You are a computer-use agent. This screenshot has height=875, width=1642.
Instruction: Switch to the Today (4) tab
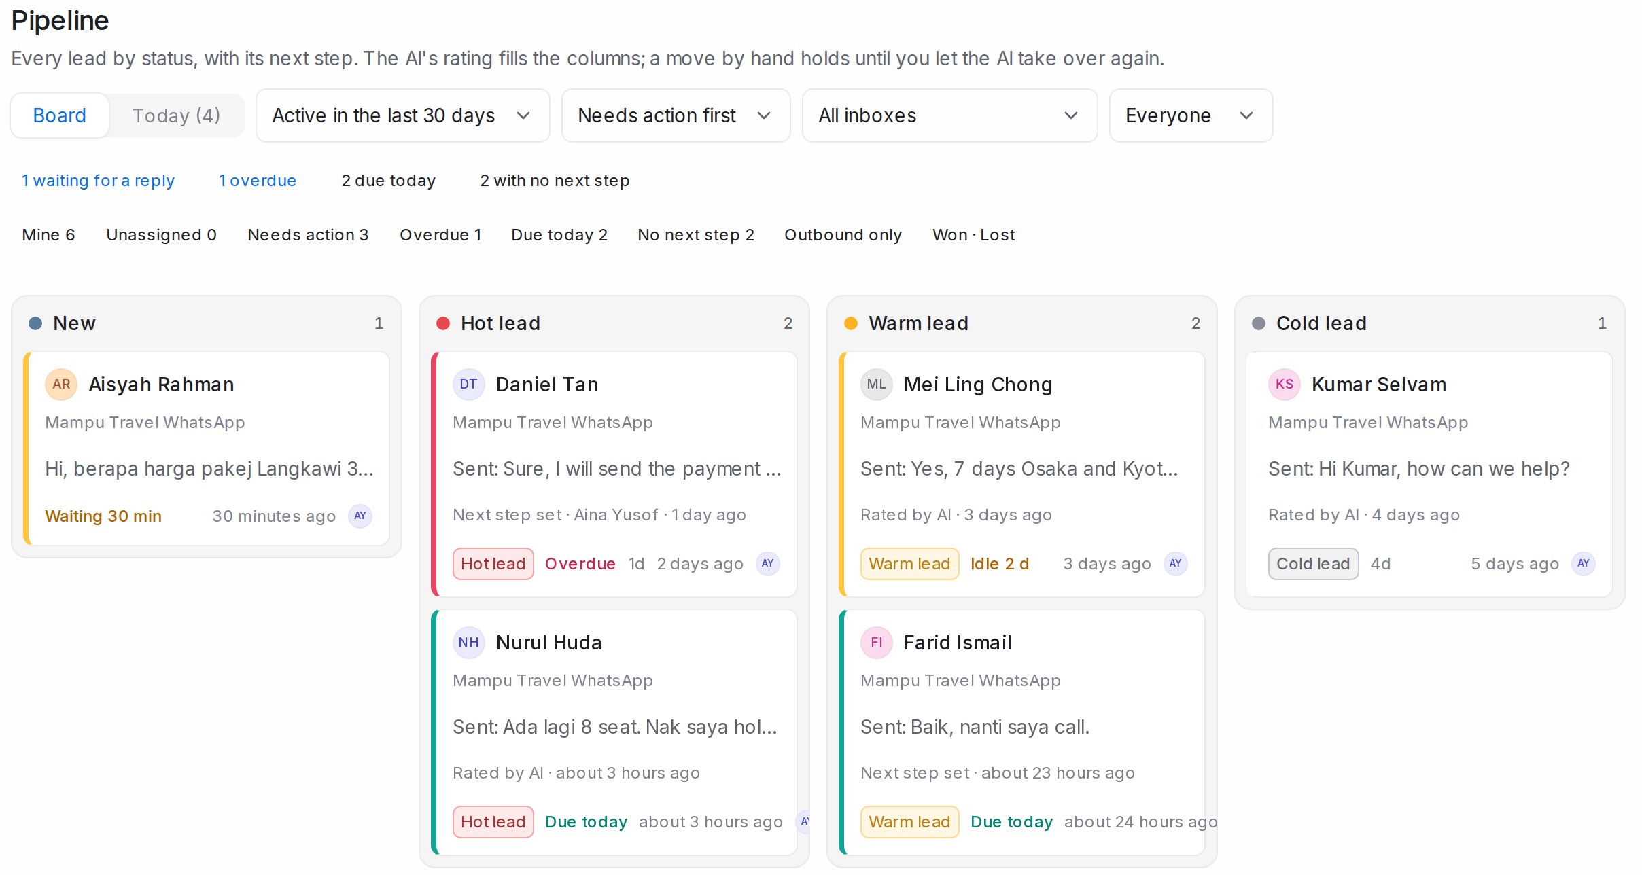click(176, 115)
